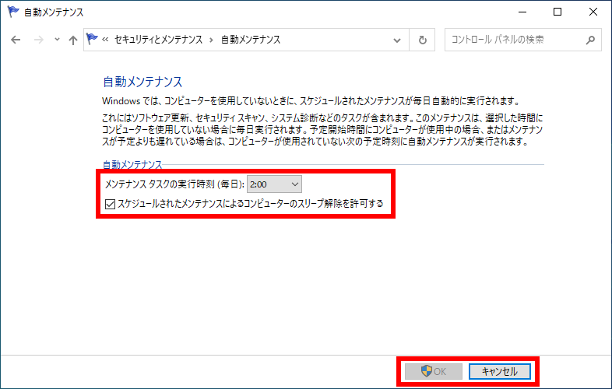
Task: Click the forward arrow navigation button
Action: [37, 40]
